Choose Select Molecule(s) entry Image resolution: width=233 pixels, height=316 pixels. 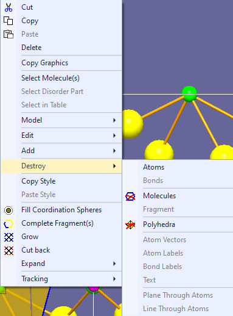61,78
